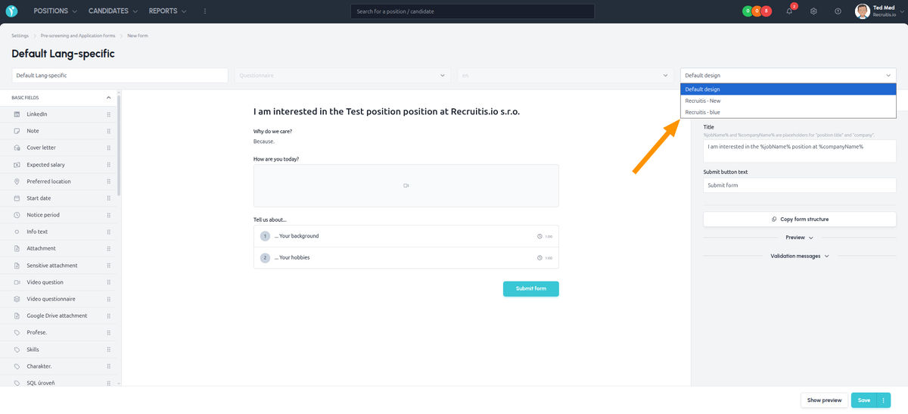Click the Why do we care? label
The height and width of the screenshot is (414, 908).
(272, 131)
